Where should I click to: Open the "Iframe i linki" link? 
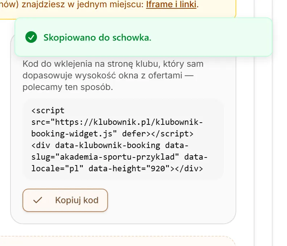[171, 4]
